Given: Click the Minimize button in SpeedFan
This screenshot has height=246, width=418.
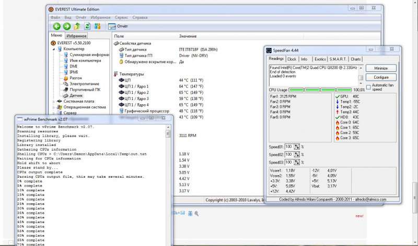Looking at the screenshot, I should pyautogui.click(x=381, y=68).
